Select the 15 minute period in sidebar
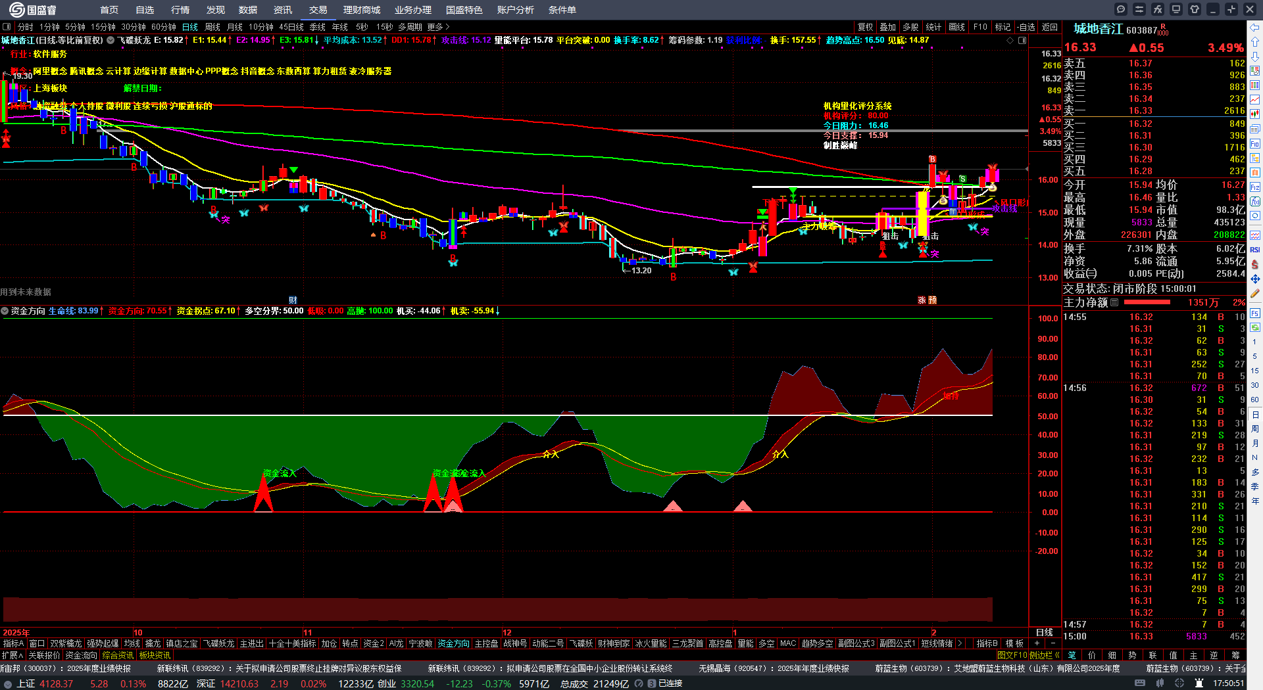Viewport: 1263px width, 690px height. [1255, 371]
